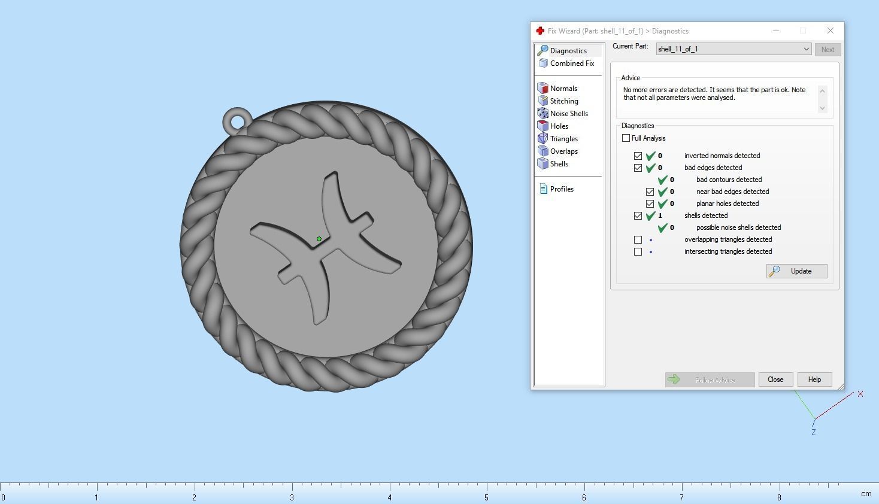The width and height of the screenshot is (879, 504).
Task: Click the green check beside inverted normals
Action: point(651,156)
